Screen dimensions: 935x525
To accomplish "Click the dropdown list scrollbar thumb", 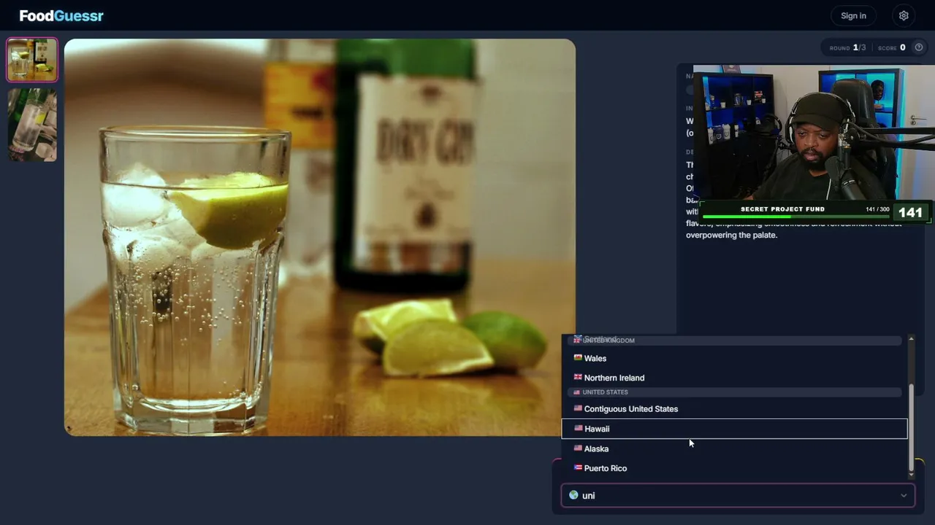I will point(911,427).
